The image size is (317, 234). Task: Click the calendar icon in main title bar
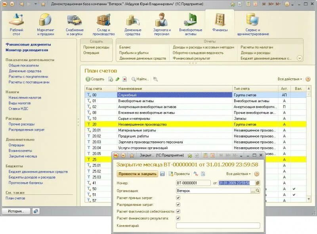click(255, 4)
